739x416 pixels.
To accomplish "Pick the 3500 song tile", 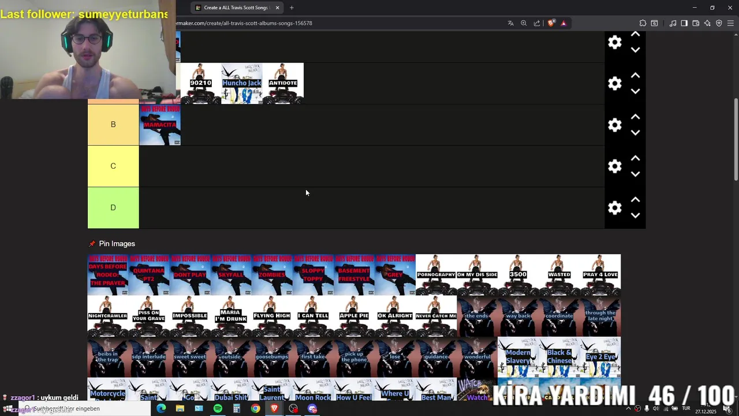I will [518, 274].
